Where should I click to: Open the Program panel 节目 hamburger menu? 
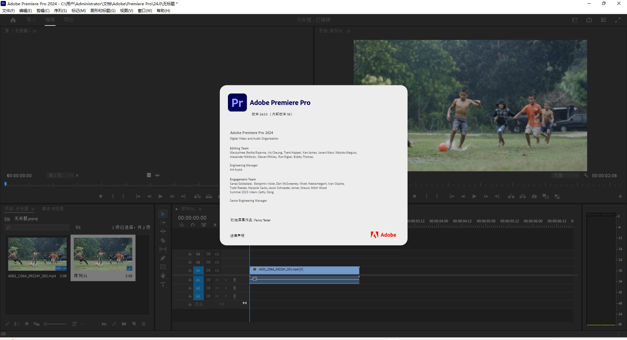348,31
